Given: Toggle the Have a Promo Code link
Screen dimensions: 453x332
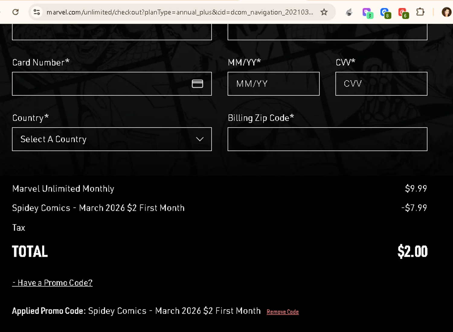Looking at the screenshot, I should tap(52, 283).
